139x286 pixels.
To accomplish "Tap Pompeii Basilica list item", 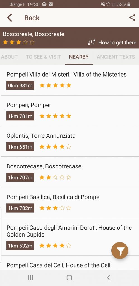I will (69, 202).
